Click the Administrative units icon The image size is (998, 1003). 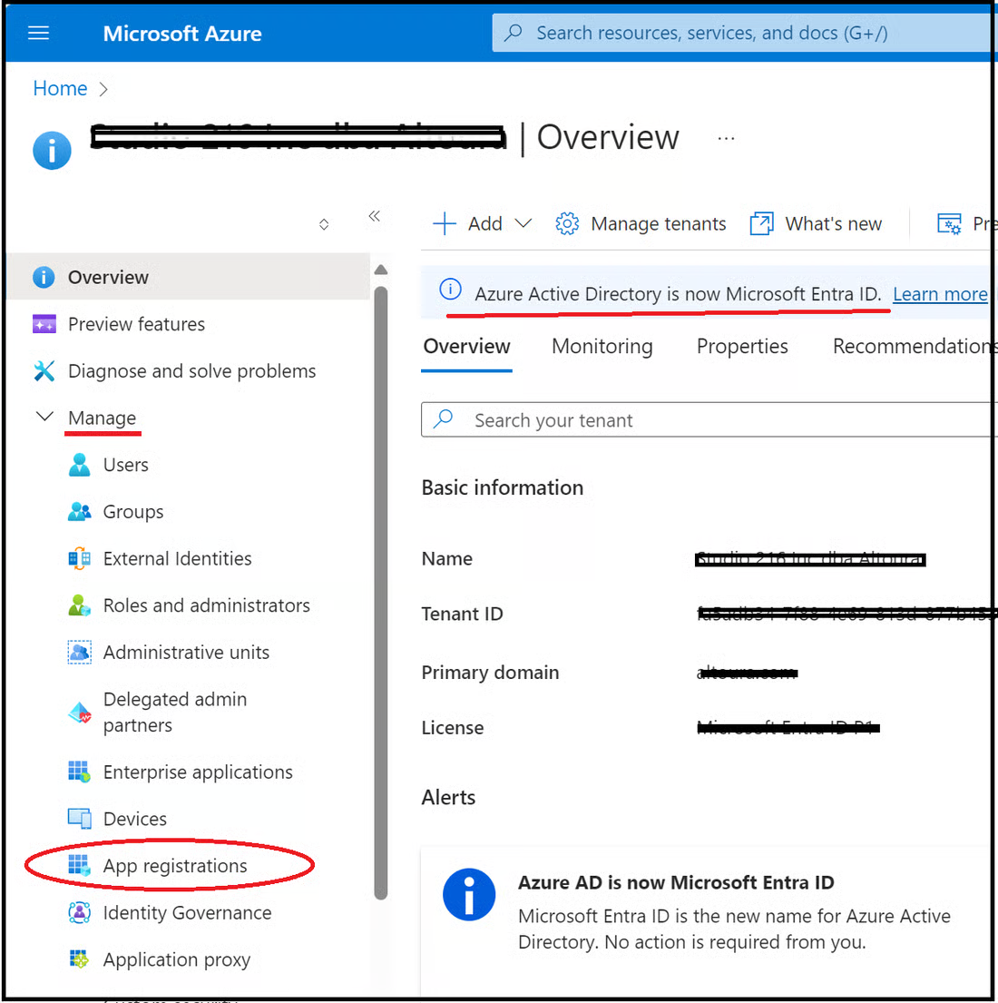coord(79,653)
